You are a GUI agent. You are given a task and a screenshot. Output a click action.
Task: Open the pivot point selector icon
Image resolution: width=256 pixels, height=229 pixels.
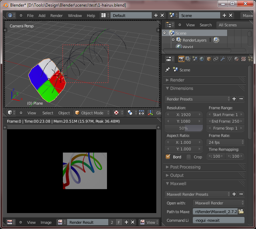pos(131,113)
